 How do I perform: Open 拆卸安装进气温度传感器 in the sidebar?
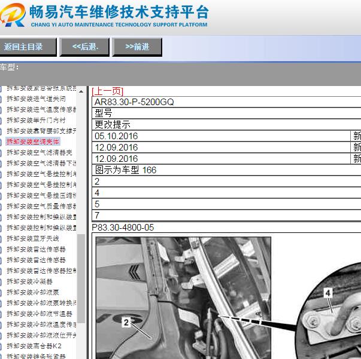[x=41, y=109]
